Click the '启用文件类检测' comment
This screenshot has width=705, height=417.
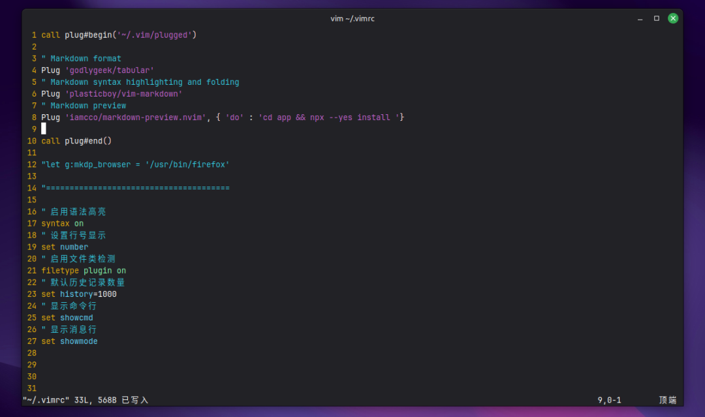point(83,259)
